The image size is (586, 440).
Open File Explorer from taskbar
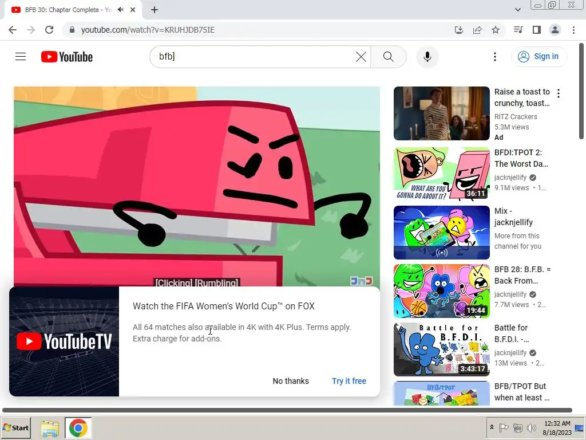(50, 428)
